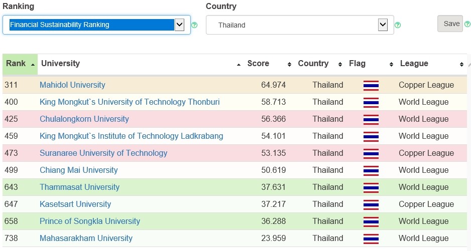The width and height of the screenshot is (471, 251).
Task: Open Mahidol University link
Action: [x=72, y=85]
